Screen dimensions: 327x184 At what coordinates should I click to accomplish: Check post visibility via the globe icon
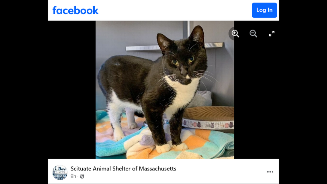point(82,176)
